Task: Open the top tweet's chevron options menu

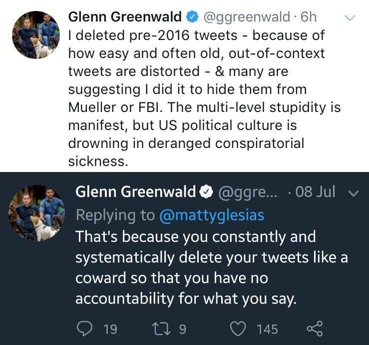Action: pos(350,18)
